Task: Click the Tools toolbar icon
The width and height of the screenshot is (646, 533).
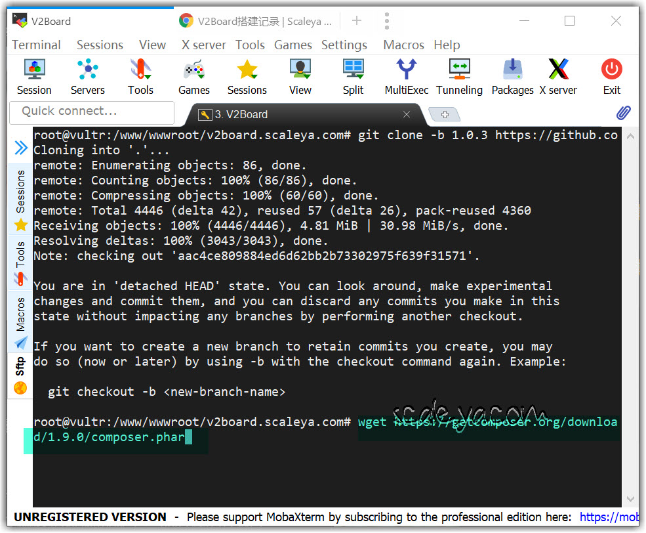Action: pyautogui.click(x=140, y=76)
